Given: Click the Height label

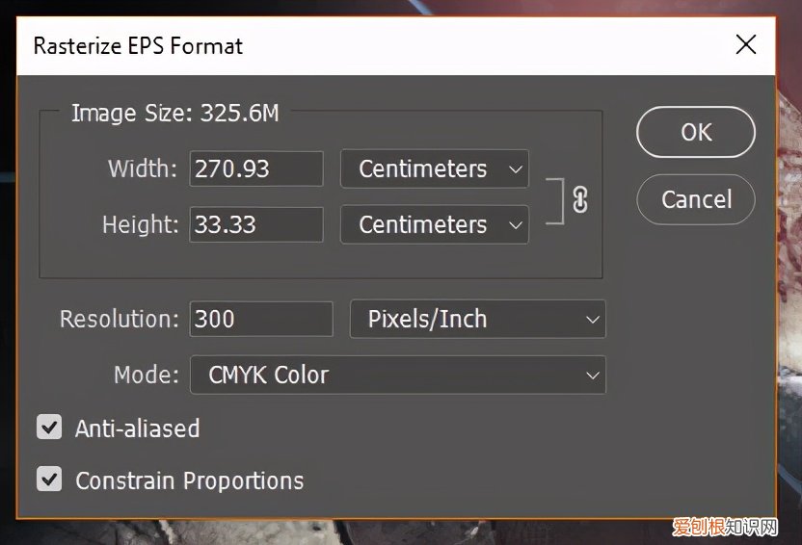Looking at the screenshot, I should [141, 224].
